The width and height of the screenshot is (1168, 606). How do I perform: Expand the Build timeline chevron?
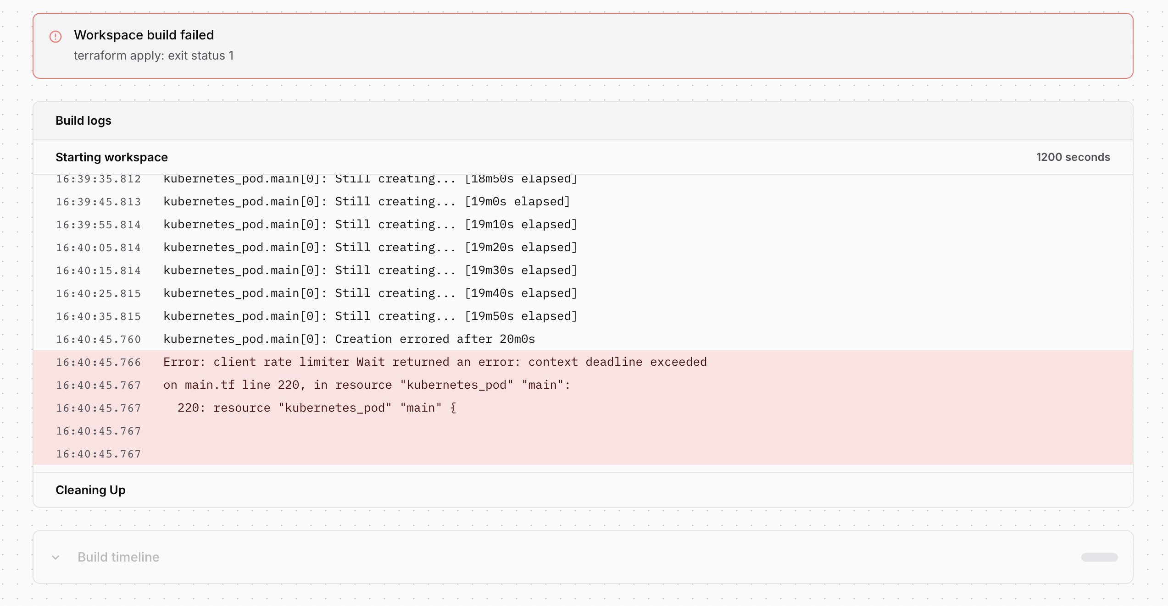coord(56,557)
